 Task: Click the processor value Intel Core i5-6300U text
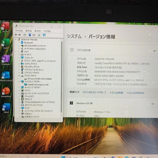tap(122, 63)
